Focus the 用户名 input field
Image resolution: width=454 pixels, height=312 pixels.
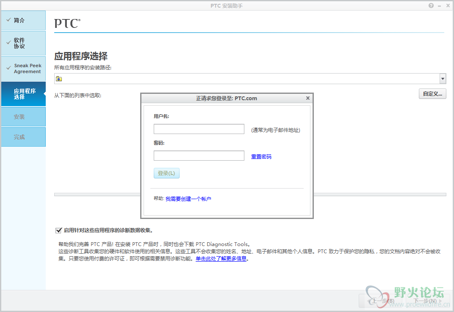(199, 129)
